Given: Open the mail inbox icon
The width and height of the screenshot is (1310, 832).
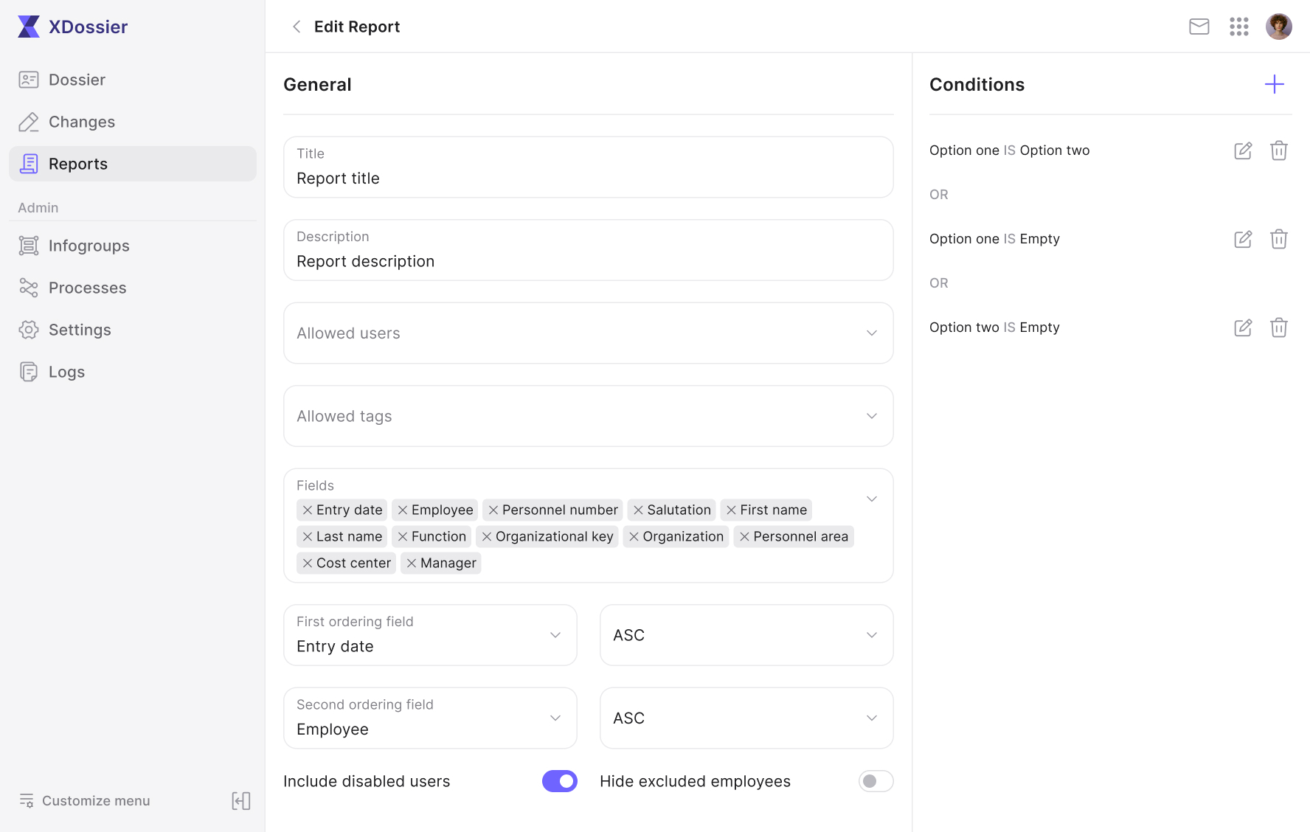Looking at the screenshot, I should (x=1199, y=27).
